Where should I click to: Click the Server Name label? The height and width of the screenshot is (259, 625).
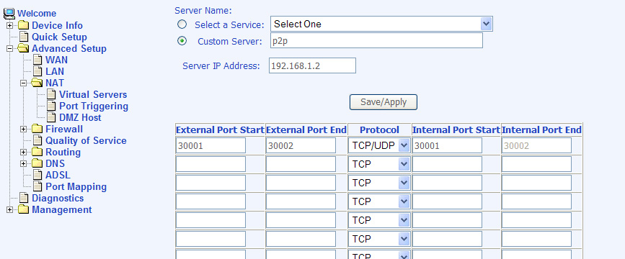tap(203, 11)
